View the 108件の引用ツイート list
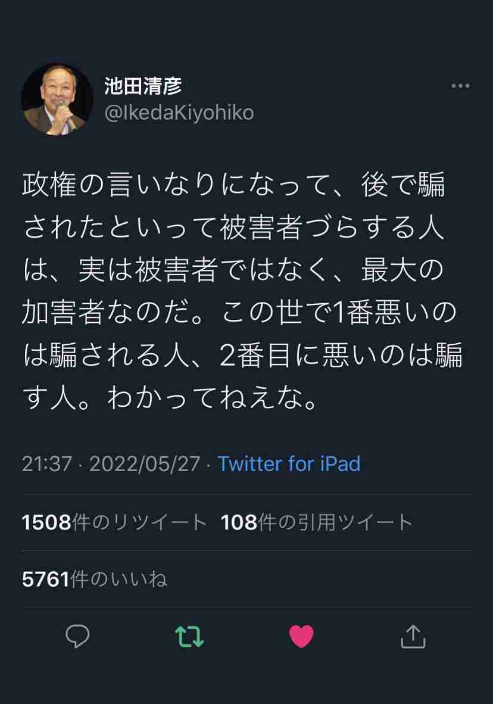The width and height of the screenshot is (493, 704). [317, 522]
